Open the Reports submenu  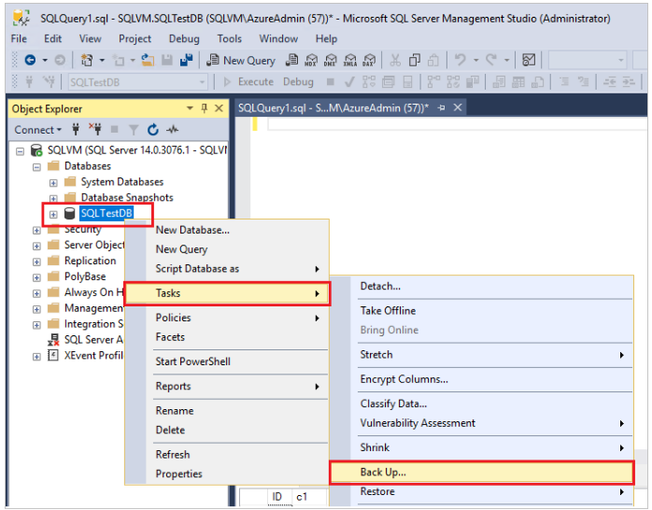click(227, 386)
